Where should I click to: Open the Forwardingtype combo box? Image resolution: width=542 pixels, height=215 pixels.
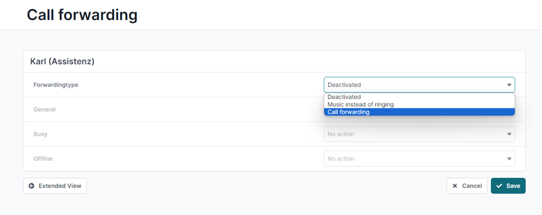(419, 85)
